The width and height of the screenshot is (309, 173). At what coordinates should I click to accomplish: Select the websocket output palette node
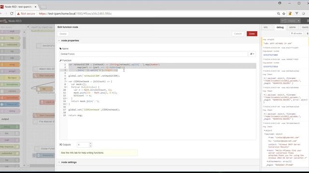pos(10,153)
